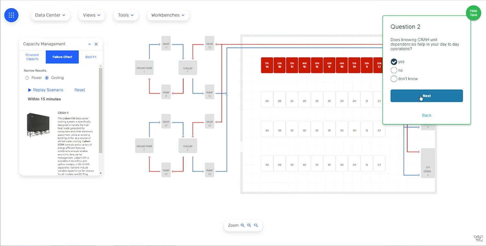Click red rack 1C at 72%
This screenshot has height=246, width=486.
coord(292,65)
